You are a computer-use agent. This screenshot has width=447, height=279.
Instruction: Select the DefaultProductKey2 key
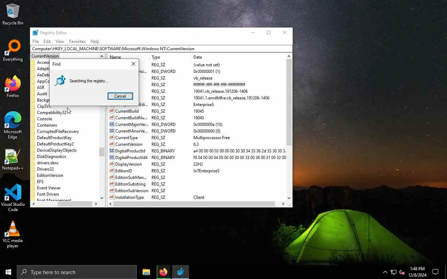[x=55, y=144]
